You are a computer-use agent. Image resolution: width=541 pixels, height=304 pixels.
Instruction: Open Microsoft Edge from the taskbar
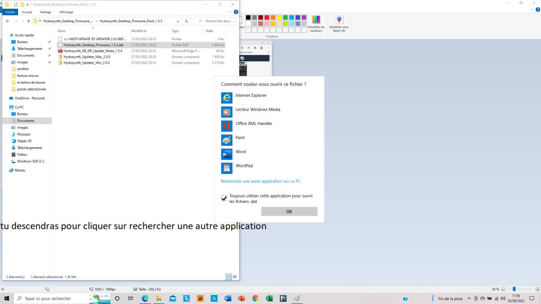145,299
